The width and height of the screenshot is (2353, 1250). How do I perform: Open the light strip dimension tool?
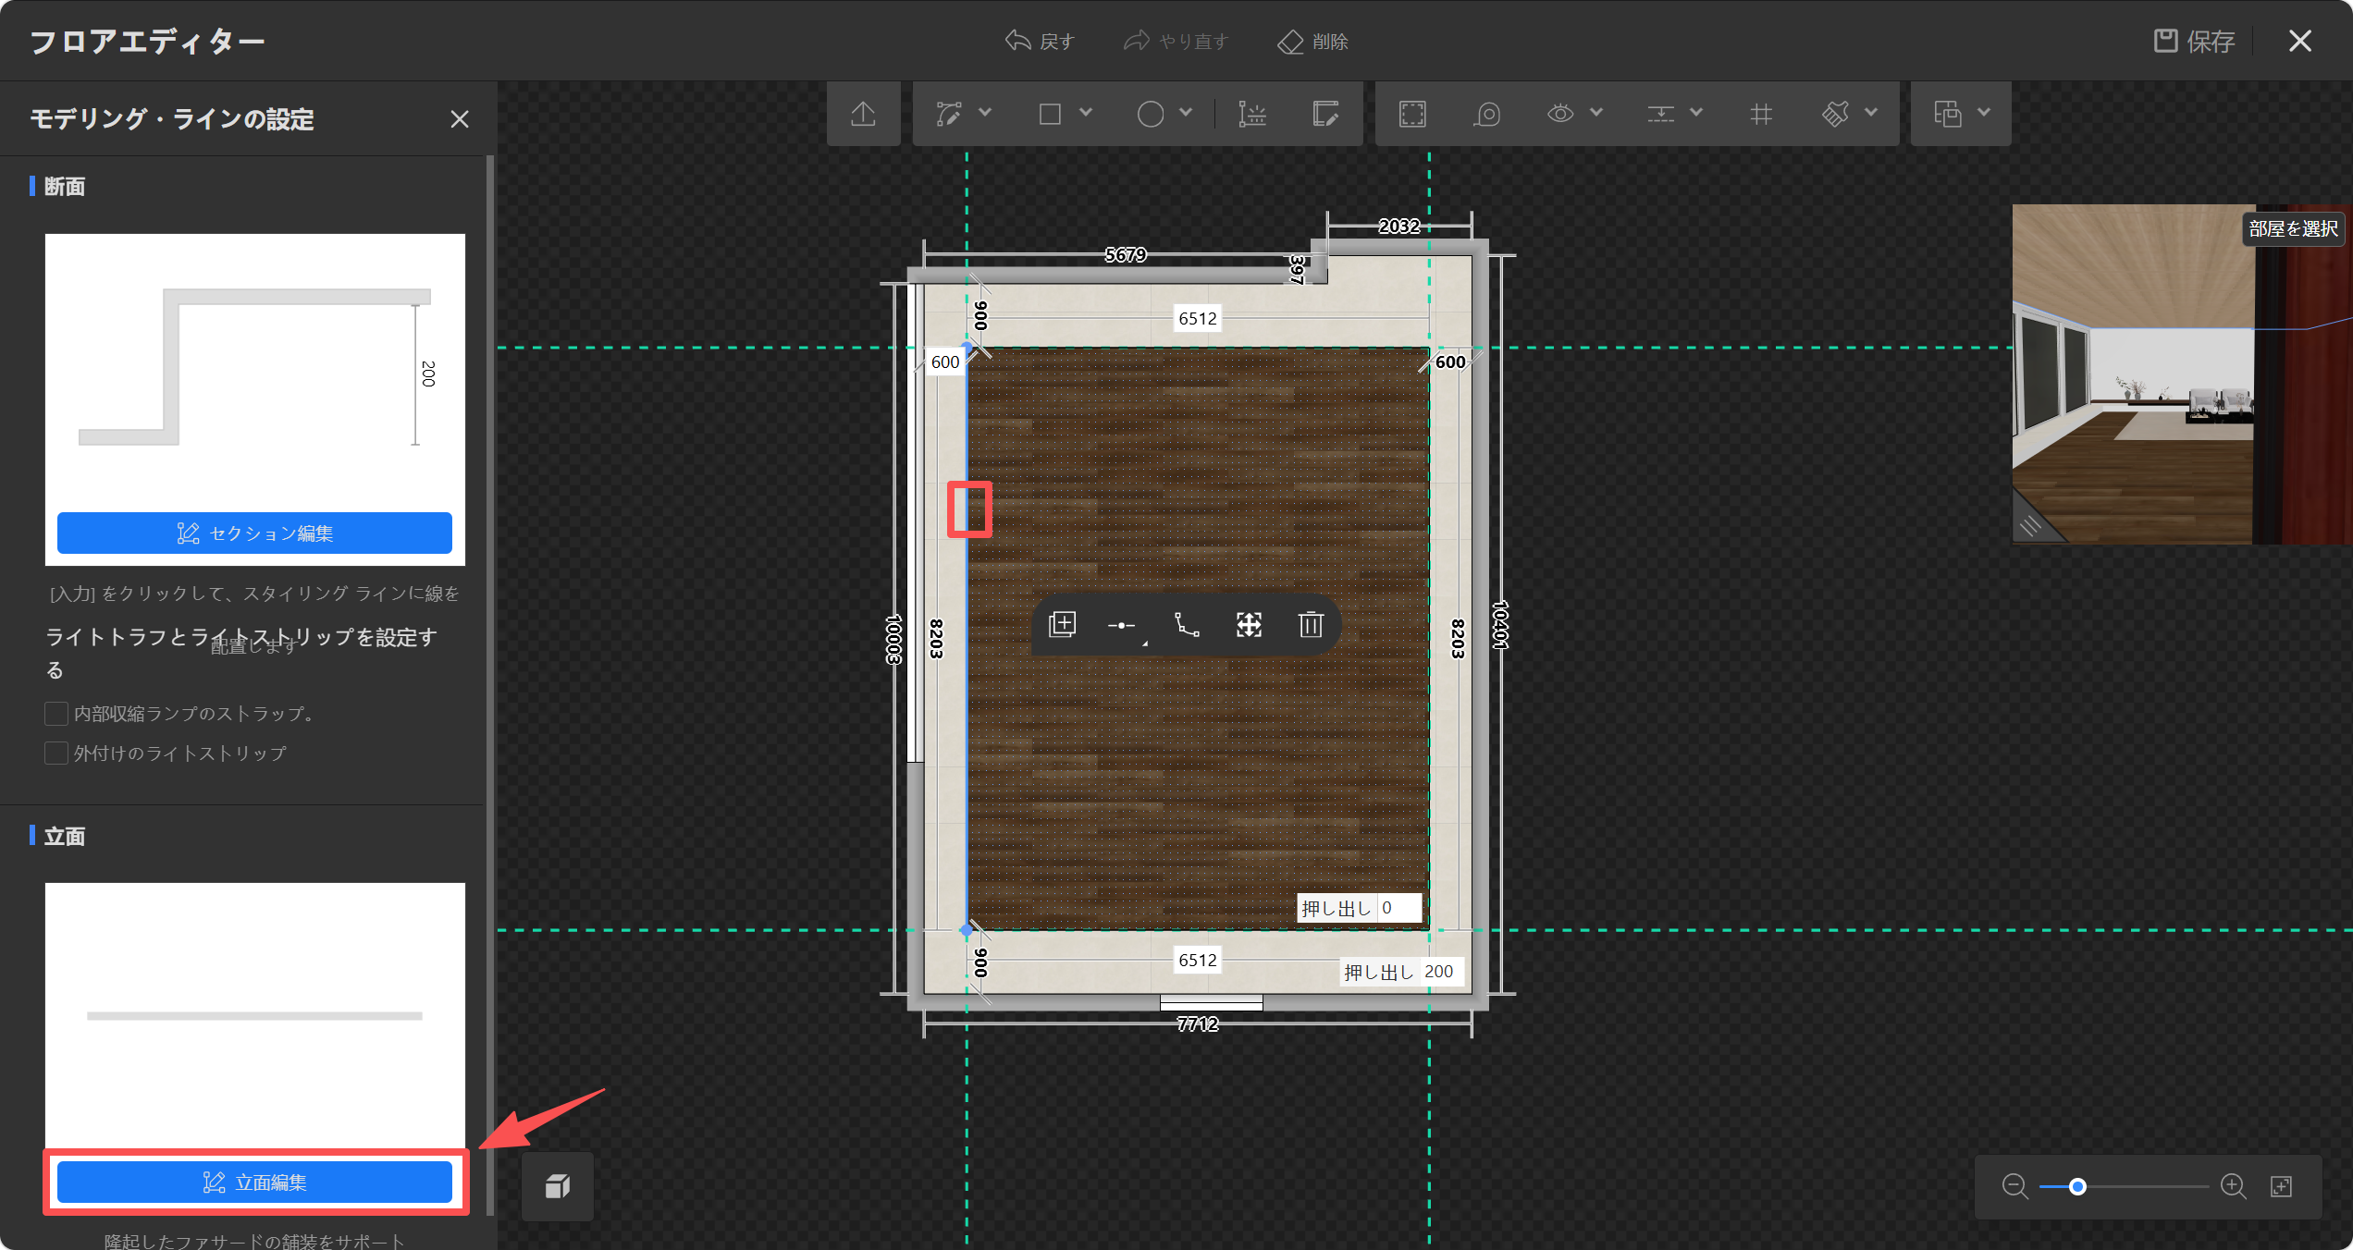pos(1252,114)
